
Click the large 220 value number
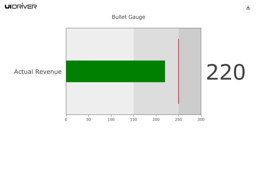click(225, 73)
